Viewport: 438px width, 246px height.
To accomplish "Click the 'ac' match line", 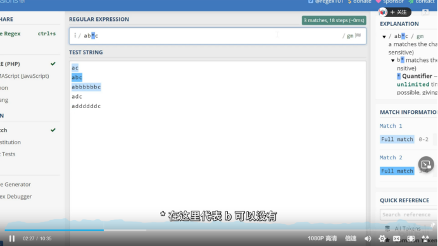I will click(75, 68).
